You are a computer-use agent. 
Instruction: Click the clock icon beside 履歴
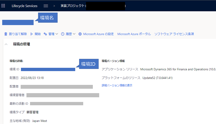pyautogui.click(x=63, y=34)
